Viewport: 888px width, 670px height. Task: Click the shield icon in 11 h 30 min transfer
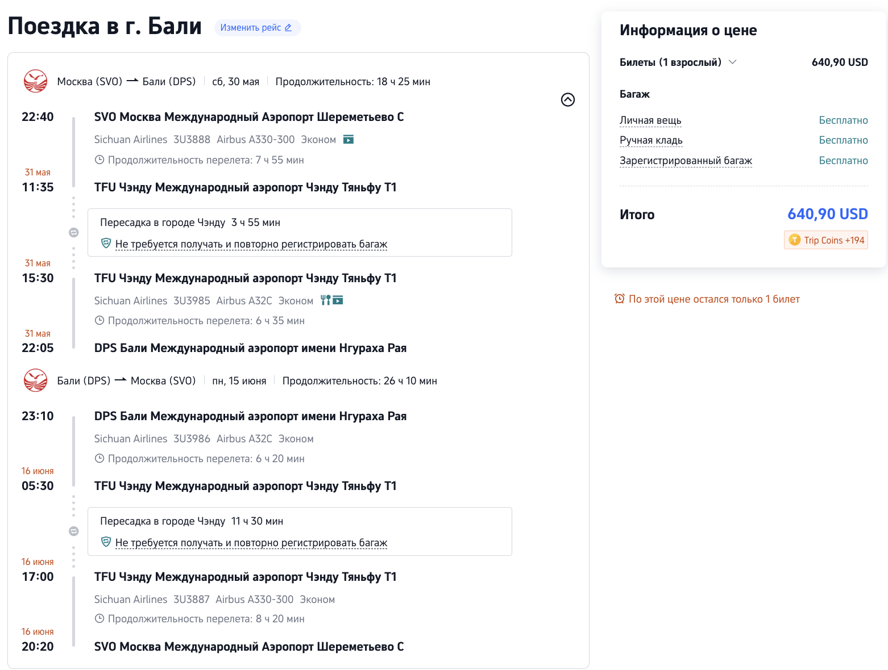[x=106, y=542]
